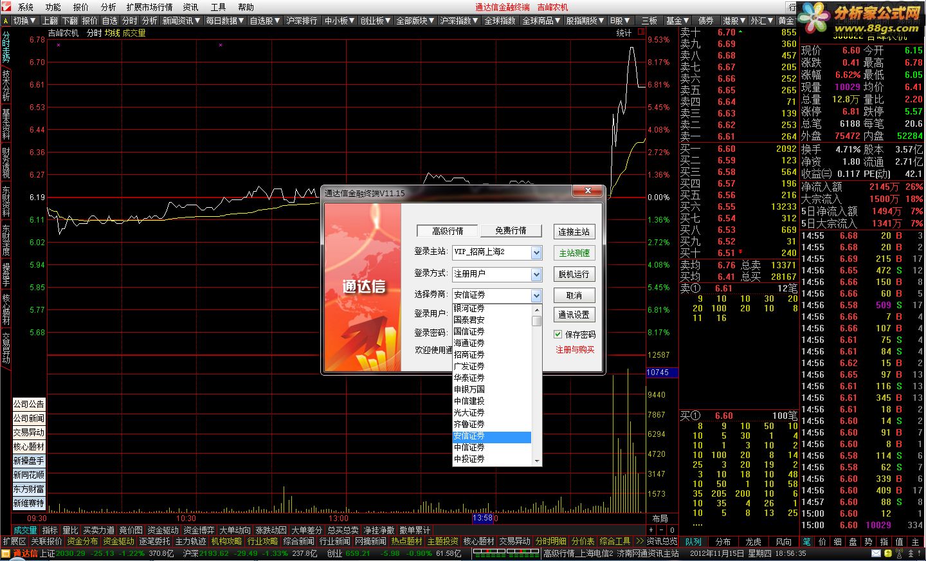
Task: Open the envelope message icon in status bar
Action: 875,553
